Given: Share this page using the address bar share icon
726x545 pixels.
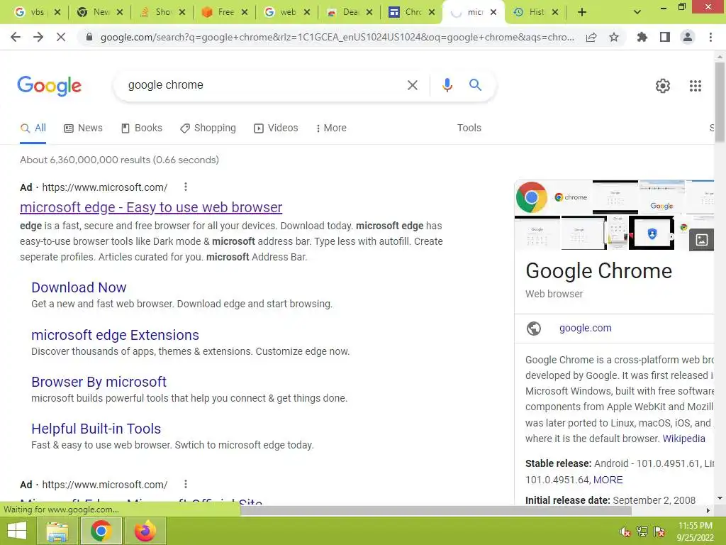Looking at the screenshot, I should 591,37.
